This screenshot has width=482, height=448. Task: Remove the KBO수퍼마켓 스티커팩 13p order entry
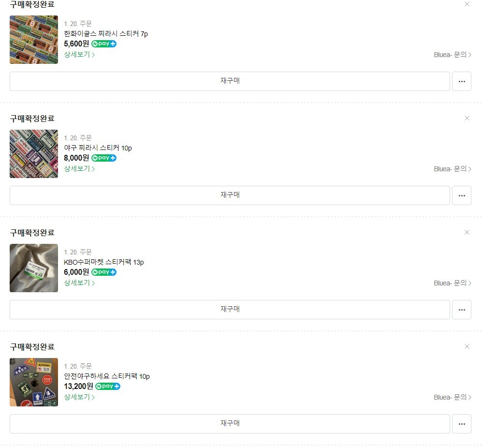tap(467, 232)
